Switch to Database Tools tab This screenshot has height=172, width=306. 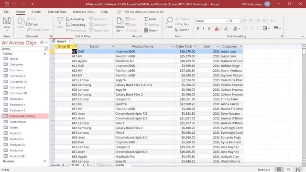tap(84, 11)
